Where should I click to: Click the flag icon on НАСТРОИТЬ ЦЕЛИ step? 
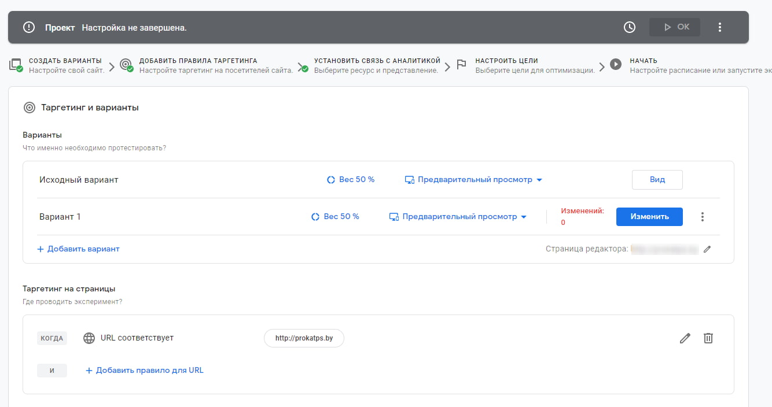coord(460,65)
